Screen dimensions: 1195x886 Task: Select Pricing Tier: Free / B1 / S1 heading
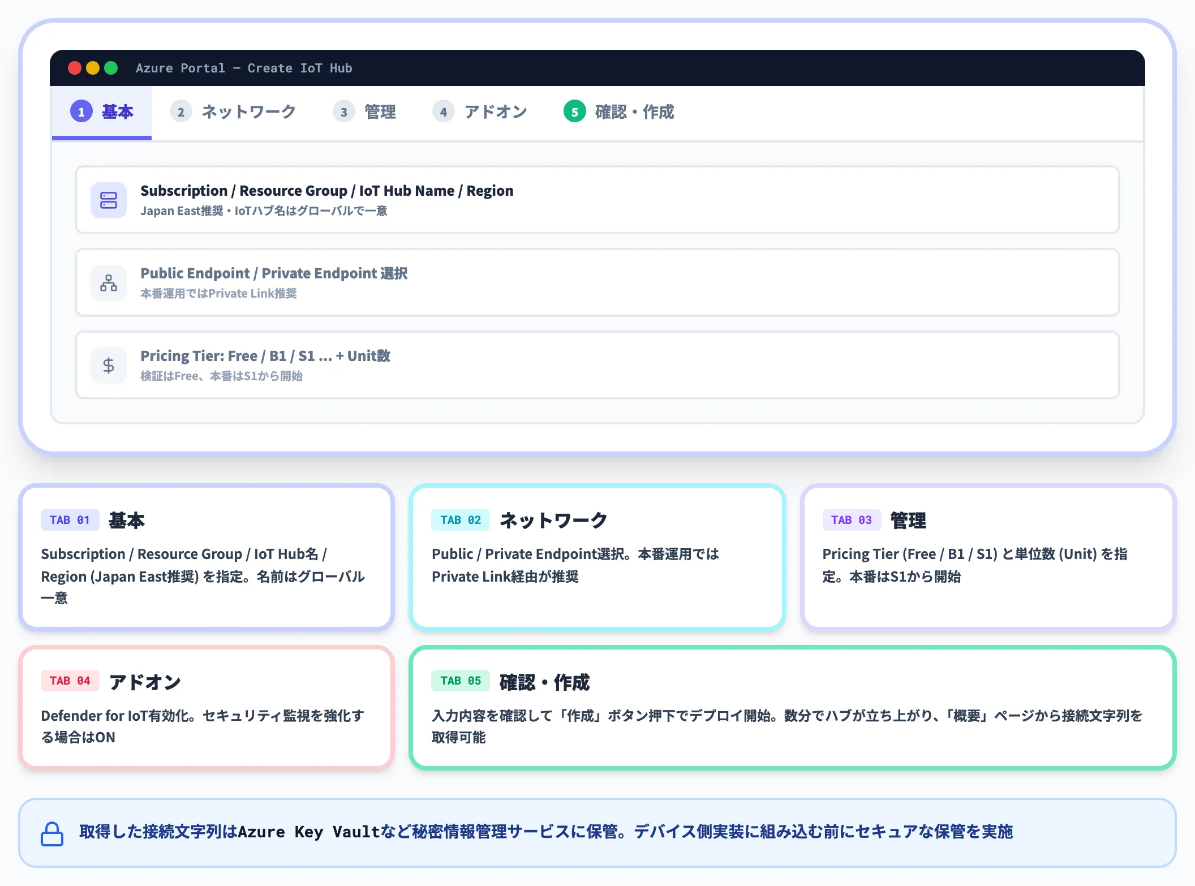(x=265, y=356)
